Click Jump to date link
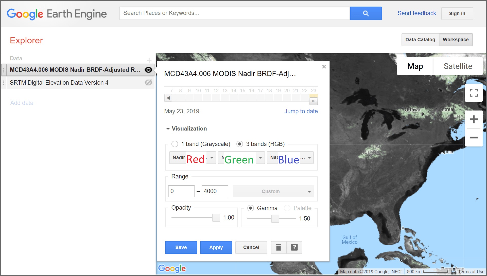This screenshot has height=276, width=487. click(301, 111)
